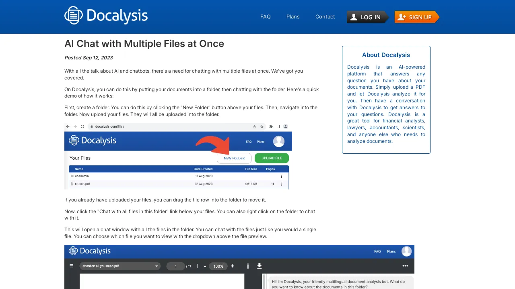
Task: Click the folder icon beside academia
Action: tap(72, 176)
